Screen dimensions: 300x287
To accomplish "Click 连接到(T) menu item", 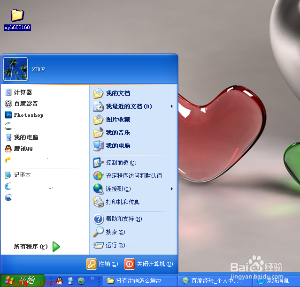I will (x=133, y=189).
